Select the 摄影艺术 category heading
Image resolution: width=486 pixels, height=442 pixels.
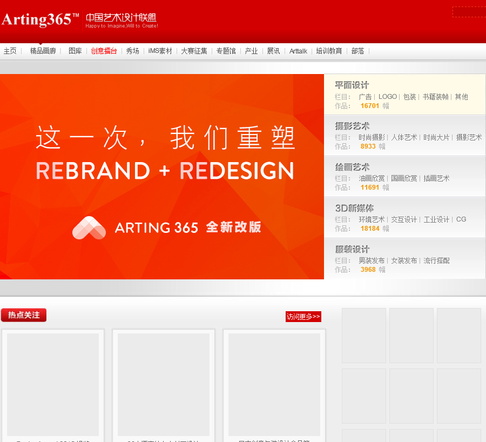tap(352, 126)
